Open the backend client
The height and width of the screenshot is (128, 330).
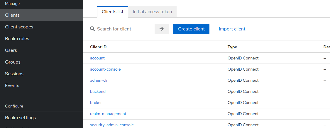coord(98,92)
